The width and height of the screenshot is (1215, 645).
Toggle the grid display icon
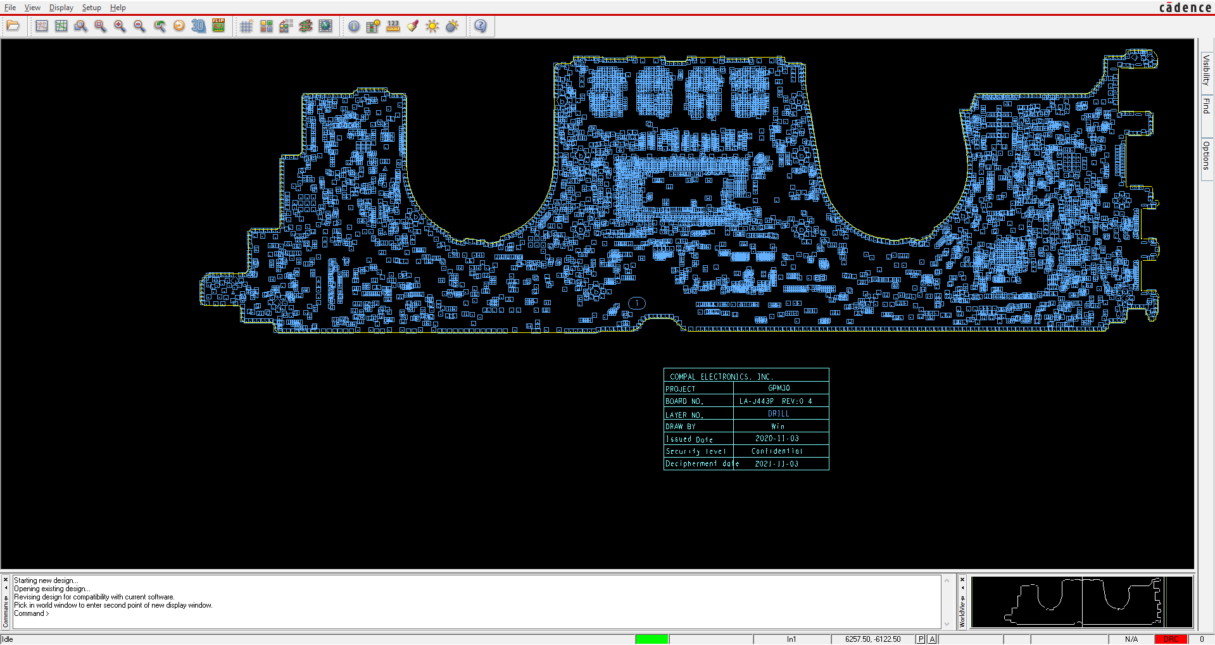pyautogui.click(x=246, y=26)
